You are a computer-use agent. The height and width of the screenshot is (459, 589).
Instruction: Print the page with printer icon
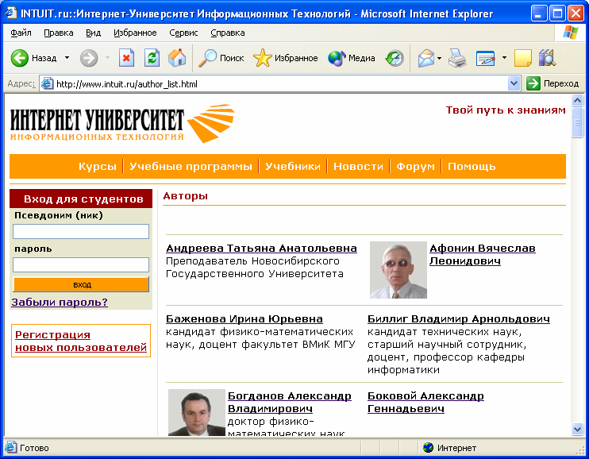457,58
